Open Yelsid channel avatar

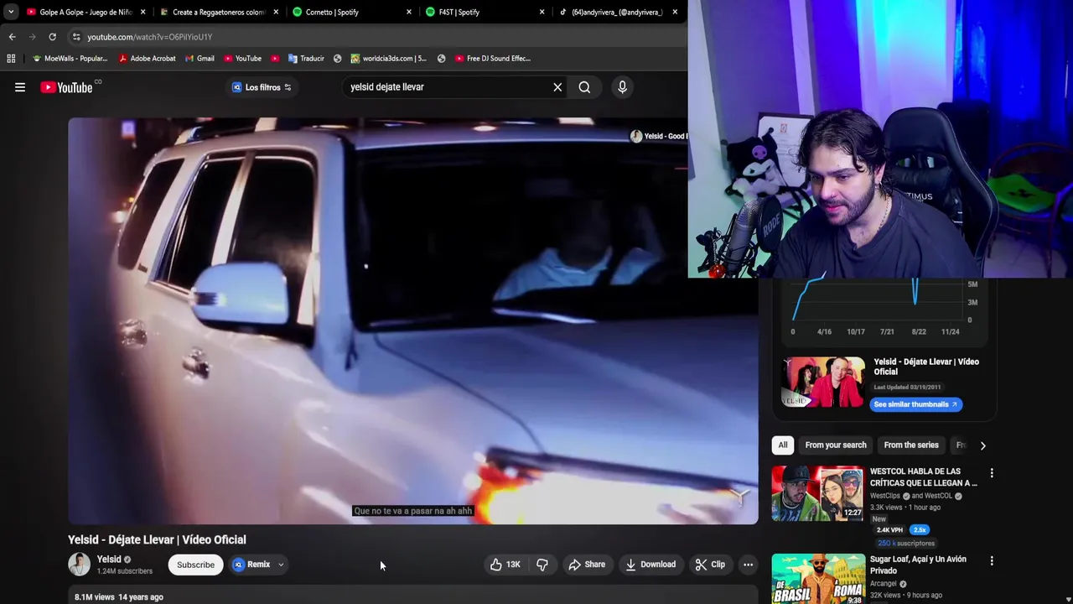point(79,565)
